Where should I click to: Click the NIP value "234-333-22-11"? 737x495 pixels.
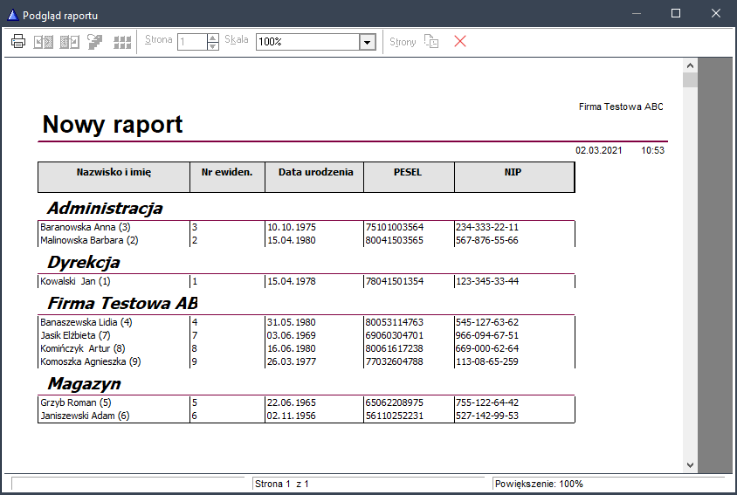pos(487,227)
